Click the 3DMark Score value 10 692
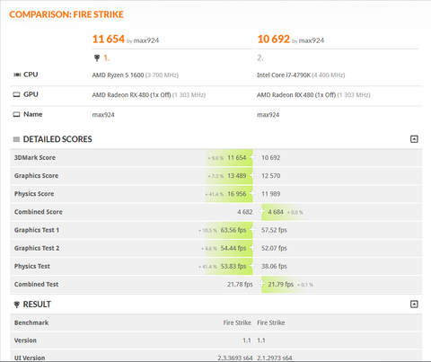The image size is (431, 362). [x=271, y=157]
